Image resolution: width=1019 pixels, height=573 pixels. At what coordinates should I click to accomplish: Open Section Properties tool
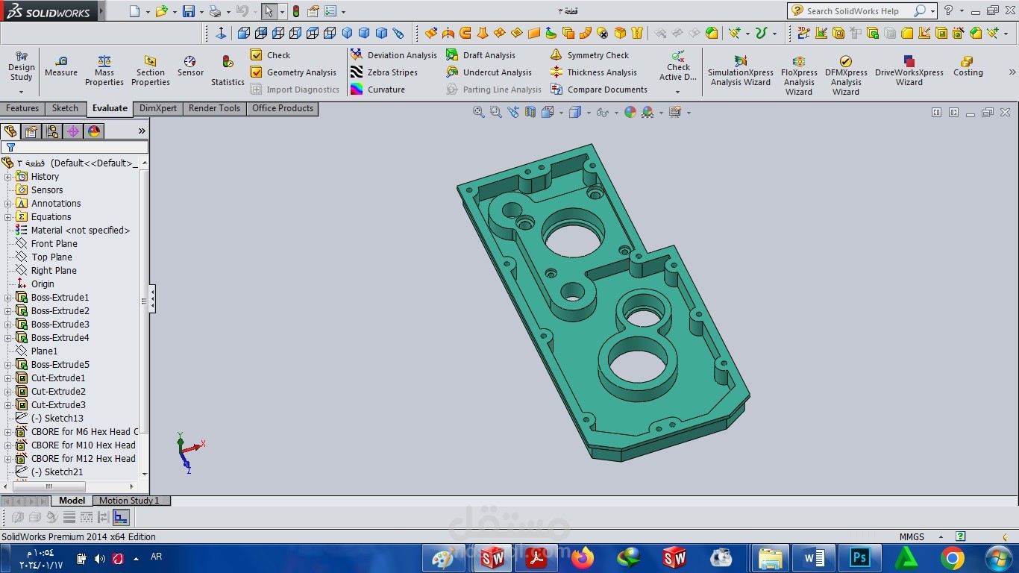[x=151, y=71]
